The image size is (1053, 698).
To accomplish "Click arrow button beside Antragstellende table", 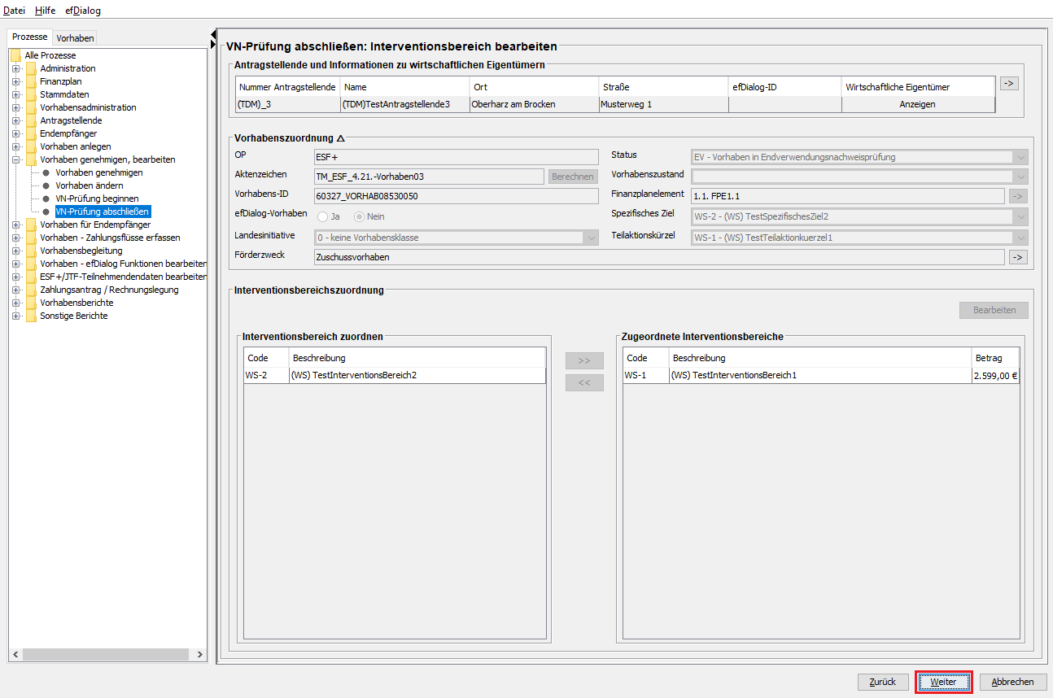I will click(1009, 83).
